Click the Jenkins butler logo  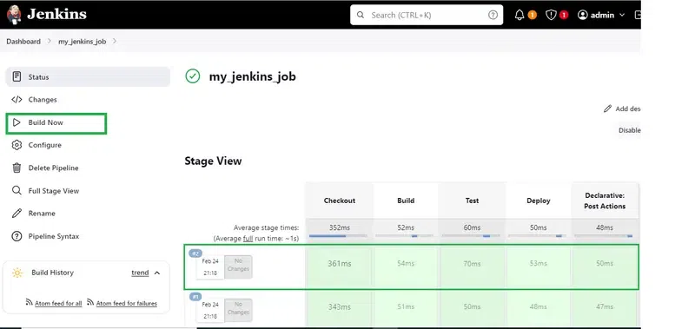click(x=14, y=15)
